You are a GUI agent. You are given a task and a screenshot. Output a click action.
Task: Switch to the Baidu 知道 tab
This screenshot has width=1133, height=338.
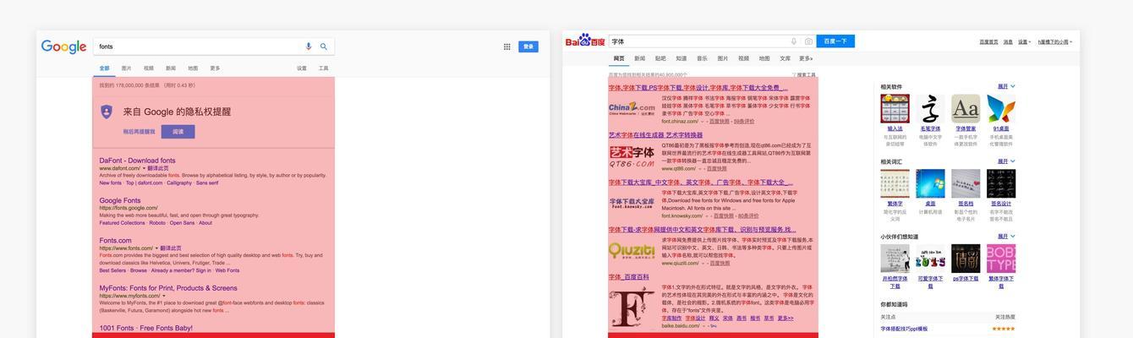click(681, 58)
